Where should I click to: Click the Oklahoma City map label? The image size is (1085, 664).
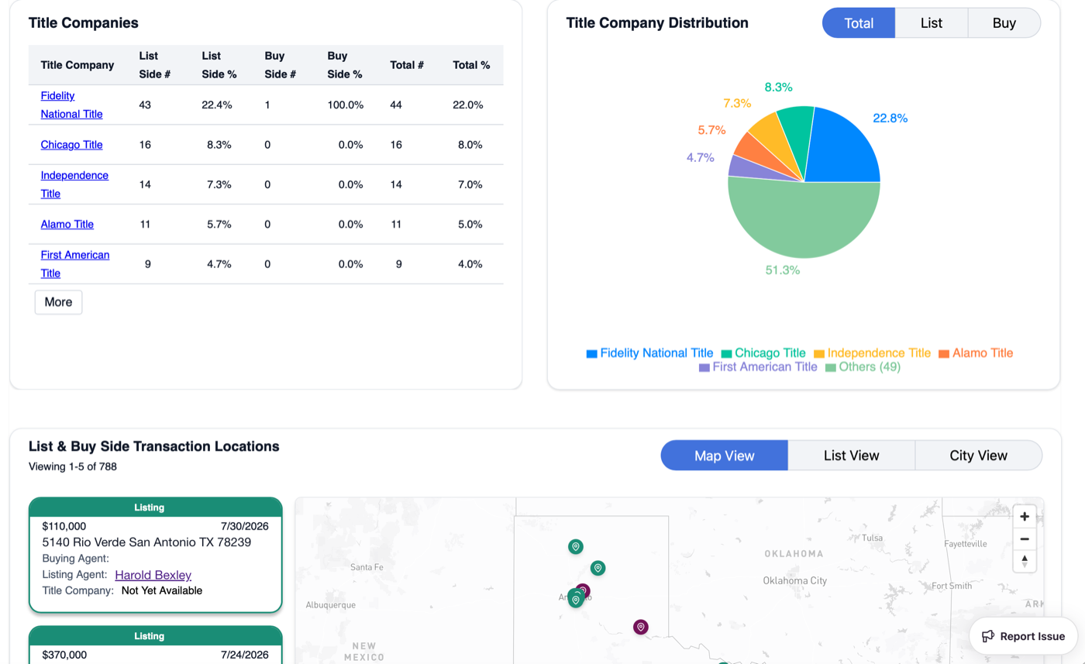click(795, 580)
